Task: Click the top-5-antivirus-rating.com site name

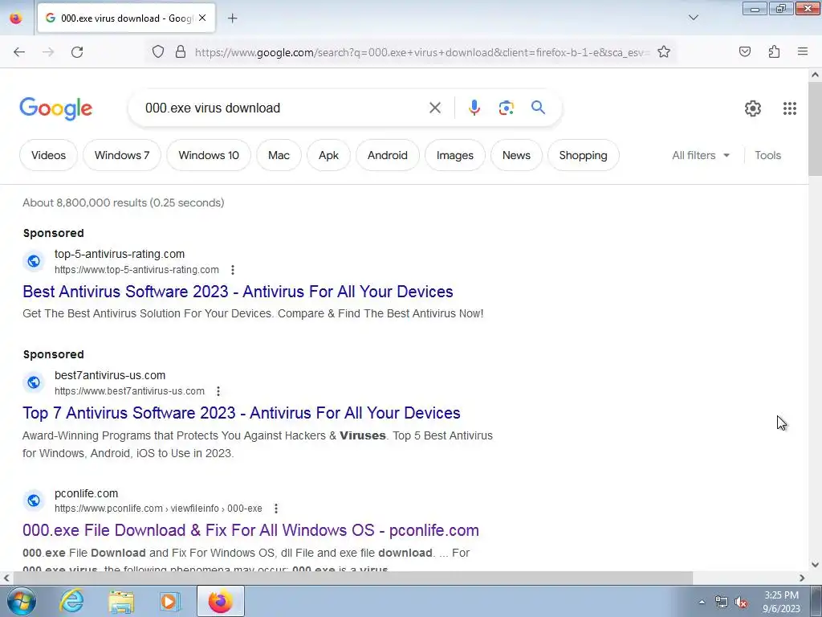Action: (120, 254)
